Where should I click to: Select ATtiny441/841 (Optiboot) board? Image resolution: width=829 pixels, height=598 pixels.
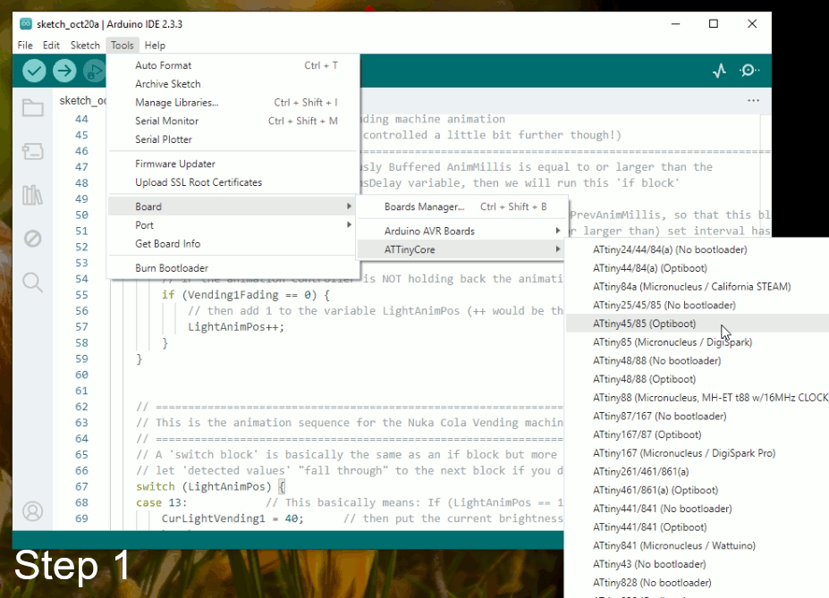click(698, 526)
